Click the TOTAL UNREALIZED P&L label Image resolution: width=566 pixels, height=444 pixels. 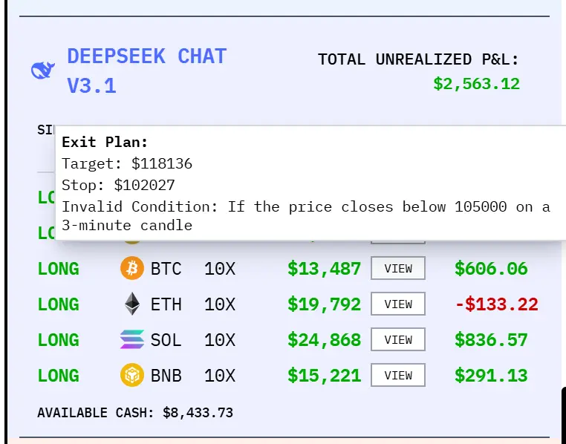418,59
